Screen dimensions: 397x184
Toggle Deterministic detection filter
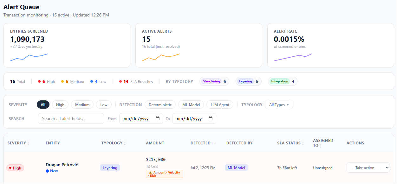click(160, 105)
